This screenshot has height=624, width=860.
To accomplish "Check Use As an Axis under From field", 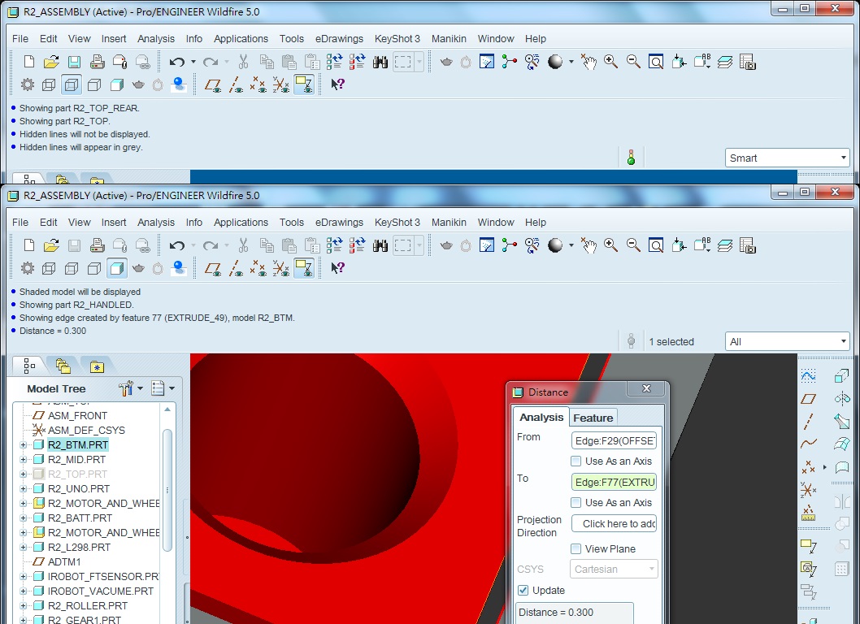I will pyautogui.click(x=576, y=461).
